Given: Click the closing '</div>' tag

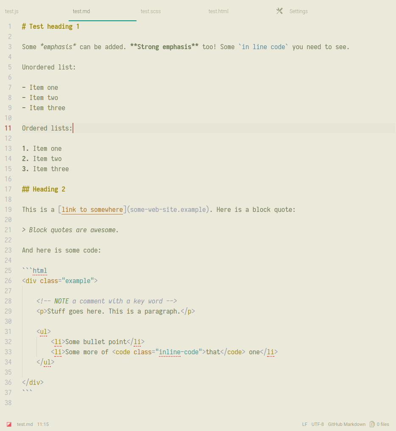Looking at the screenshot, I should coord(33,382).
